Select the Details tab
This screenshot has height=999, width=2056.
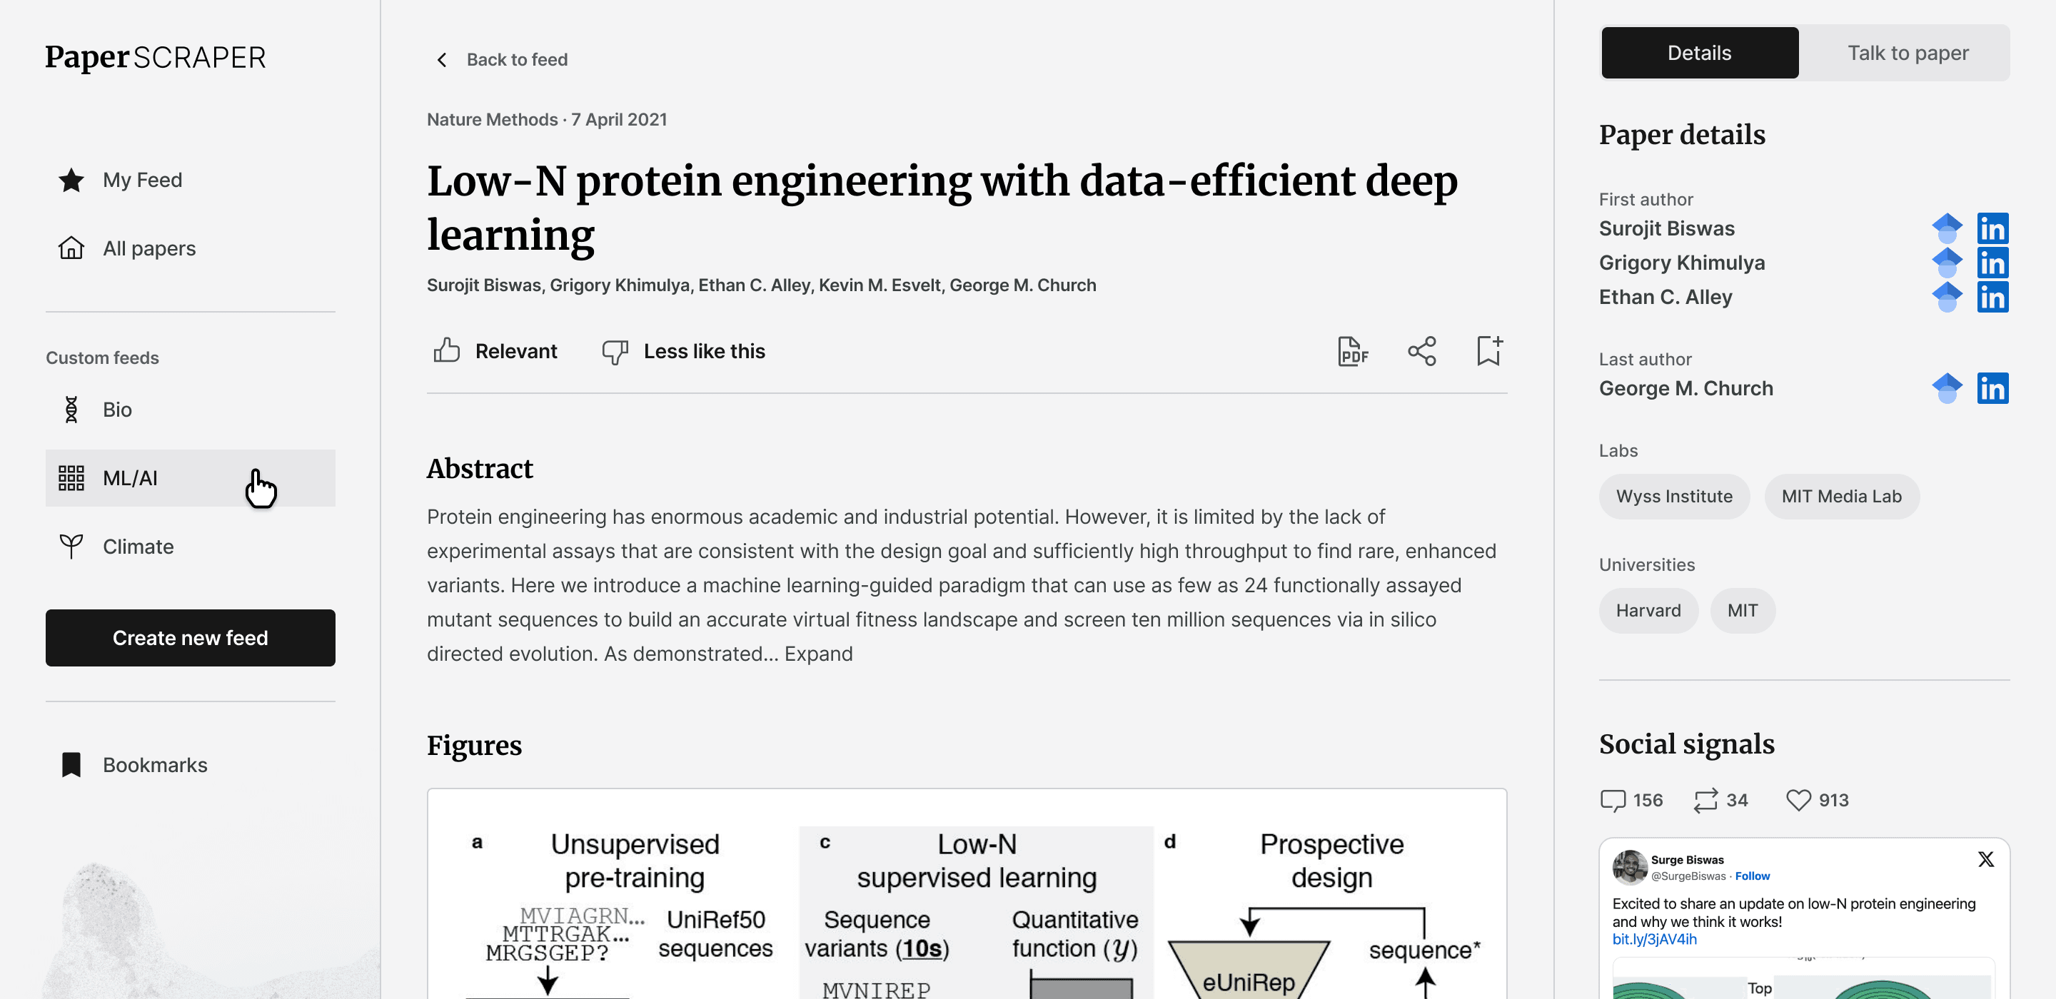(1699, 54)
